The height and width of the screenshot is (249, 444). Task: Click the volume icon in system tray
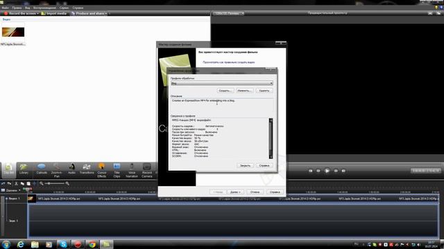pyautogui.click(x=419, y=244)
